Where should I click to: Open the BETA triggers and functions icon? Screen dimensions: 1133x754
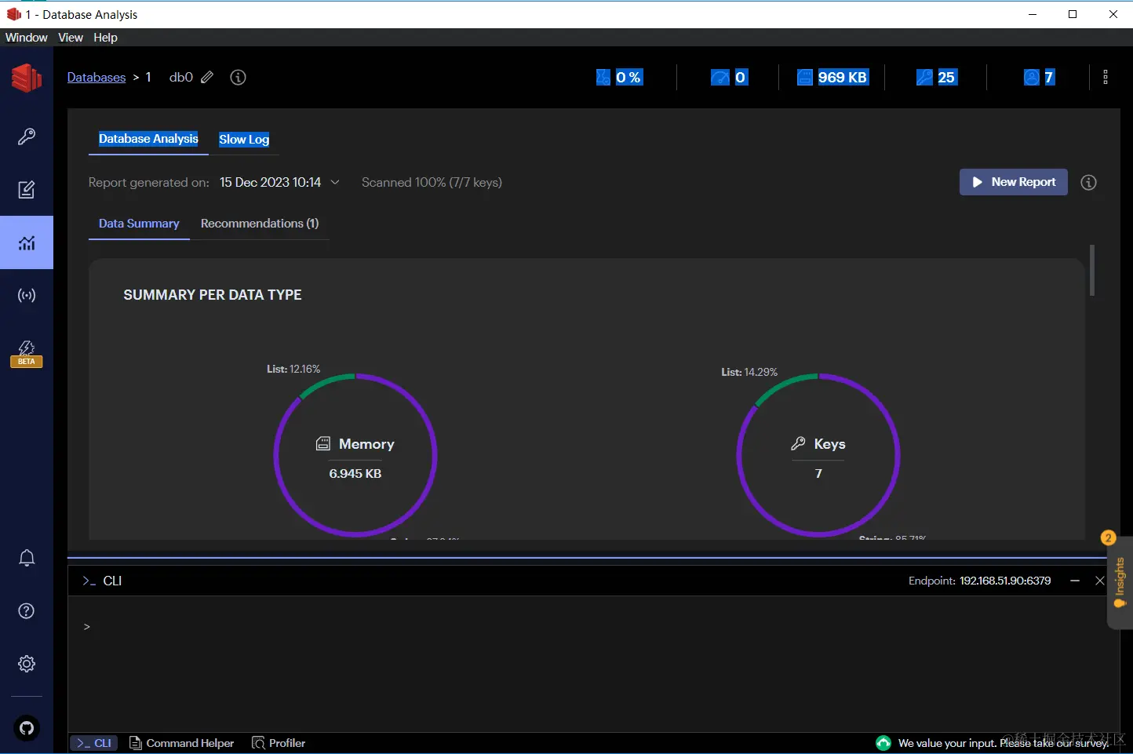(27, 353)
